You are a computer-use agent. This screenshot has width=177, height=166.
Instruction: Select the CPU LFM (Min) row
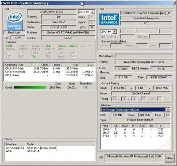(49, 69)
